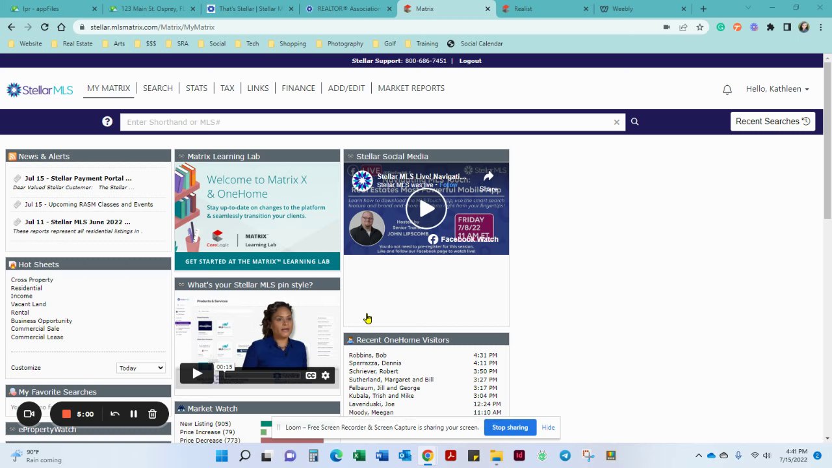Image resolution: width=832 pixels, height=468 pixels.
Task: Clear the shorthand search field
Action: coord(617,122)
